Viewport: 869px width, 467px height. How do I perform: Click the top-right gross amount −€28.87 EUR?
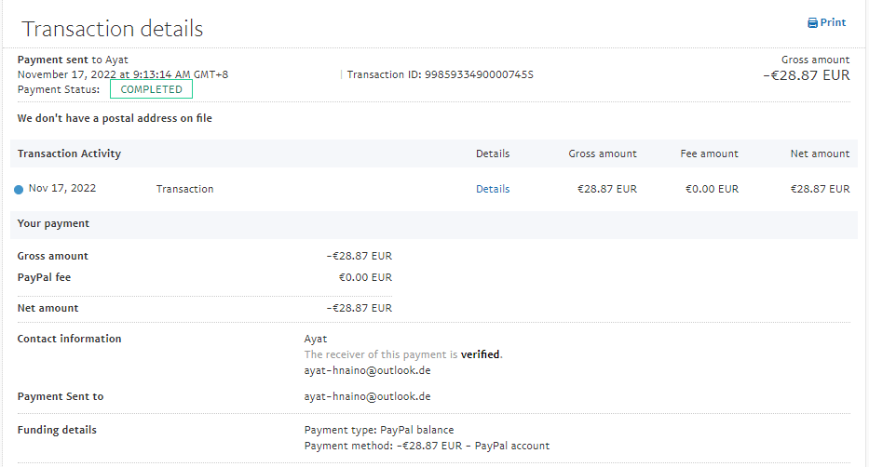click(807, 75)
